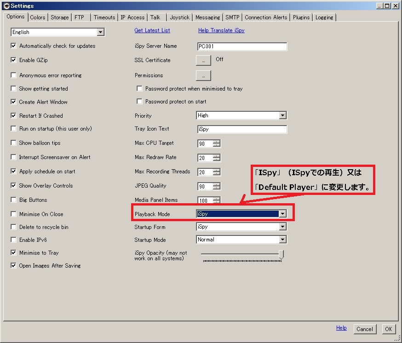The height and width of the screenshot is (343, 402).
Task: Toggle Create Alert Window checkbox
Action: [13, 102]
